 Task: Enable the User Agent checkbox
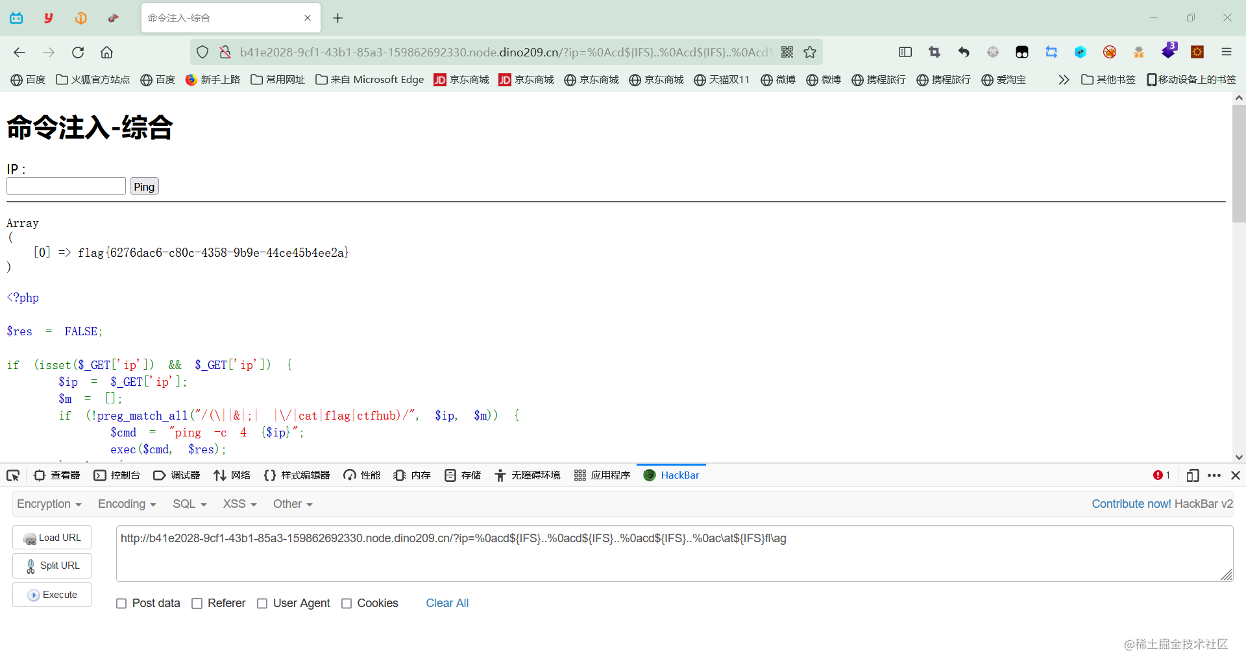[262, 604]
